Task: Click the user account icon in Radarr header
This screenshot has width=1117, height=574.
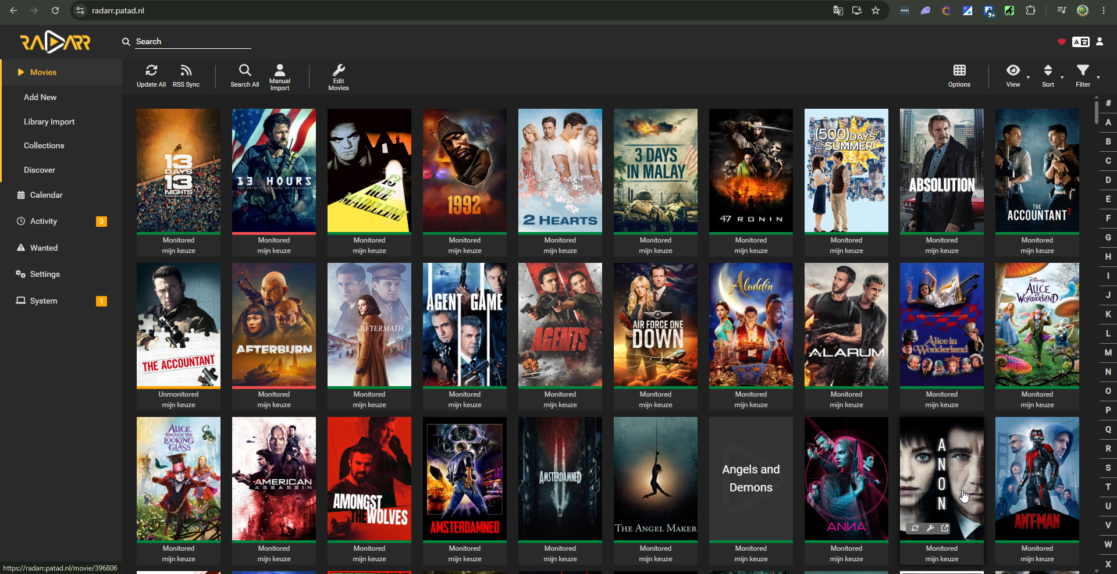Action: coord(1100,41)
